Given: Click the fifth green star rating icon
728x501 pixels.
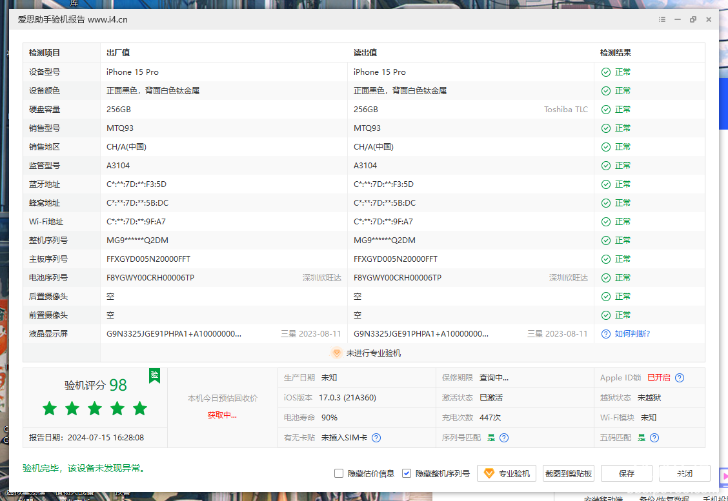Looking at the screenshot, I should [x=140, y=409].
